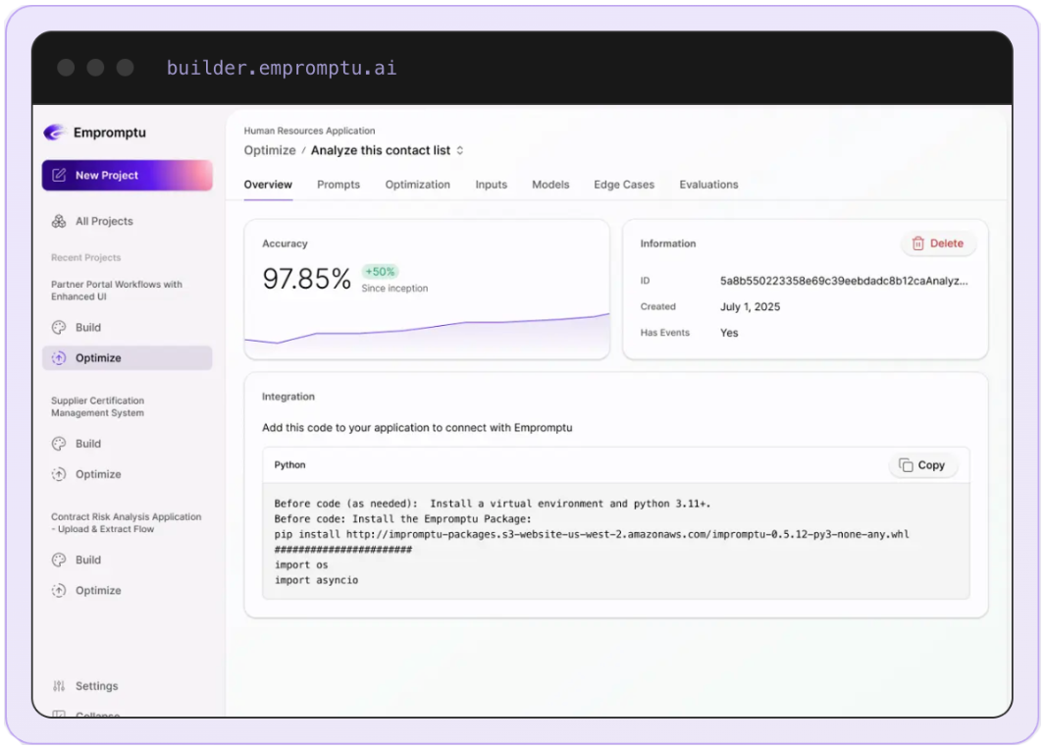
Task: Click the Empromptu logo icon
Action: [x=54, y=132]
